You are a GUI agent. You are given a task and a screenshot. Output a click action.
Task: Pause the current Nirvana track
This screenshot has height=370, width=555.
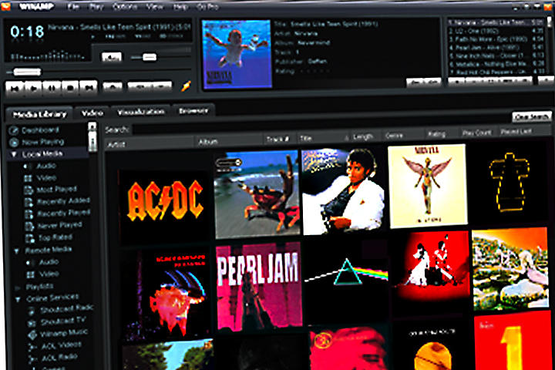[52, 86]
